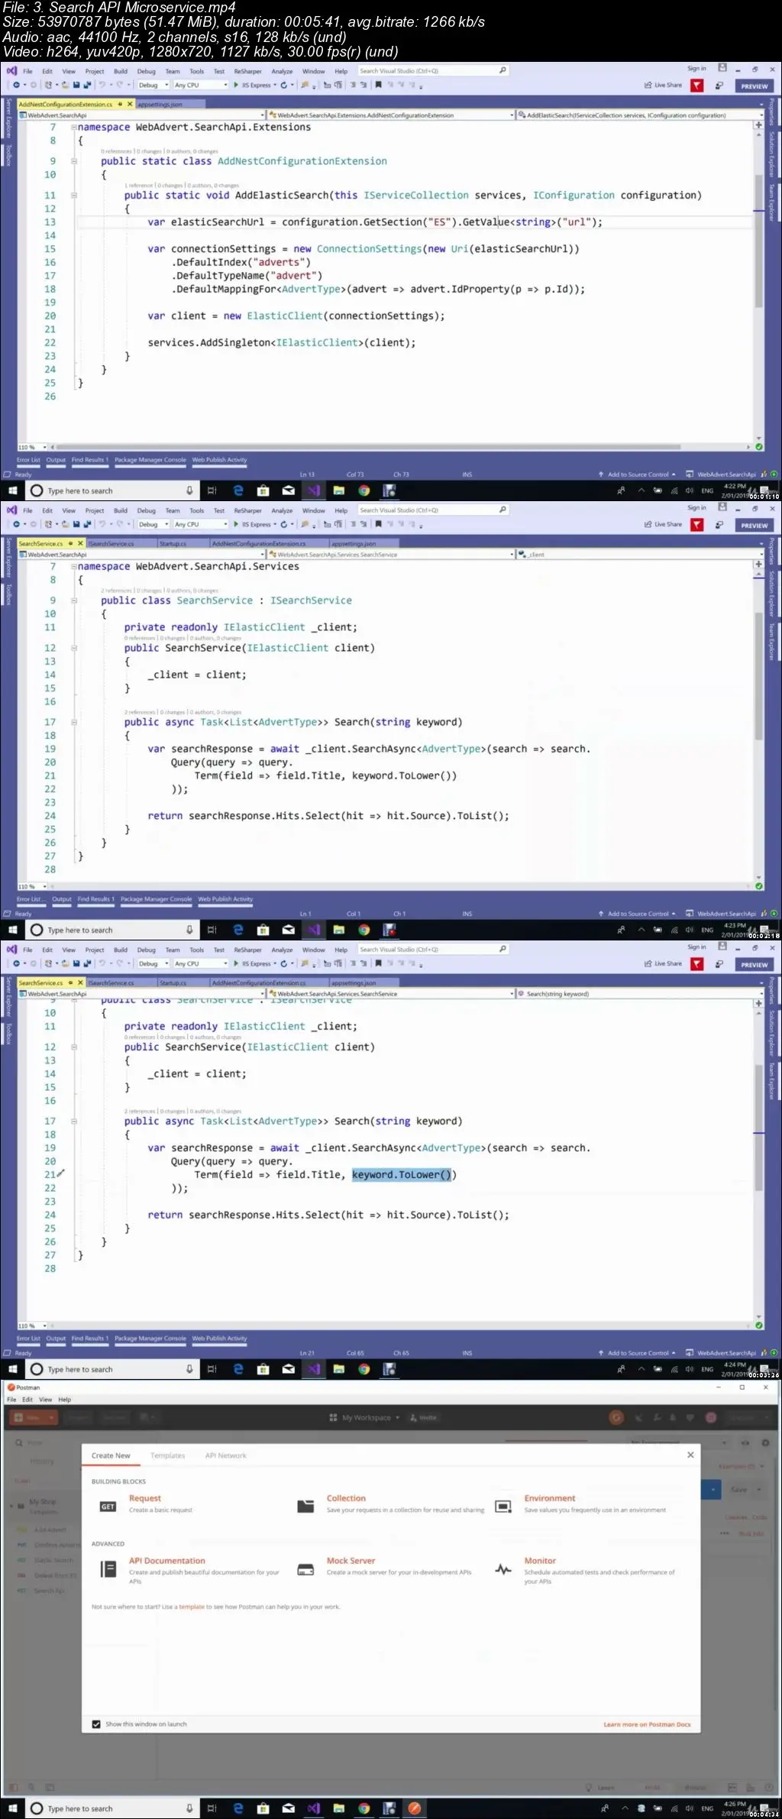Collapse namespace block at line 7, first frame

click(74, 128)
